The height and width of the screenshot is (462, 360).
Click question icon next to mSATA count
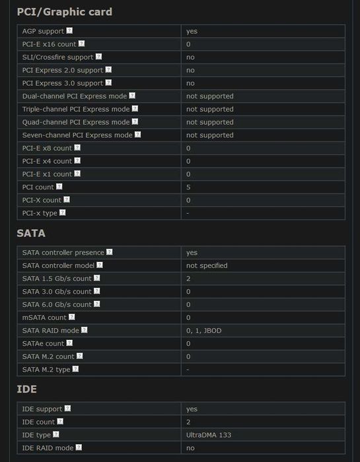point(71,317)
